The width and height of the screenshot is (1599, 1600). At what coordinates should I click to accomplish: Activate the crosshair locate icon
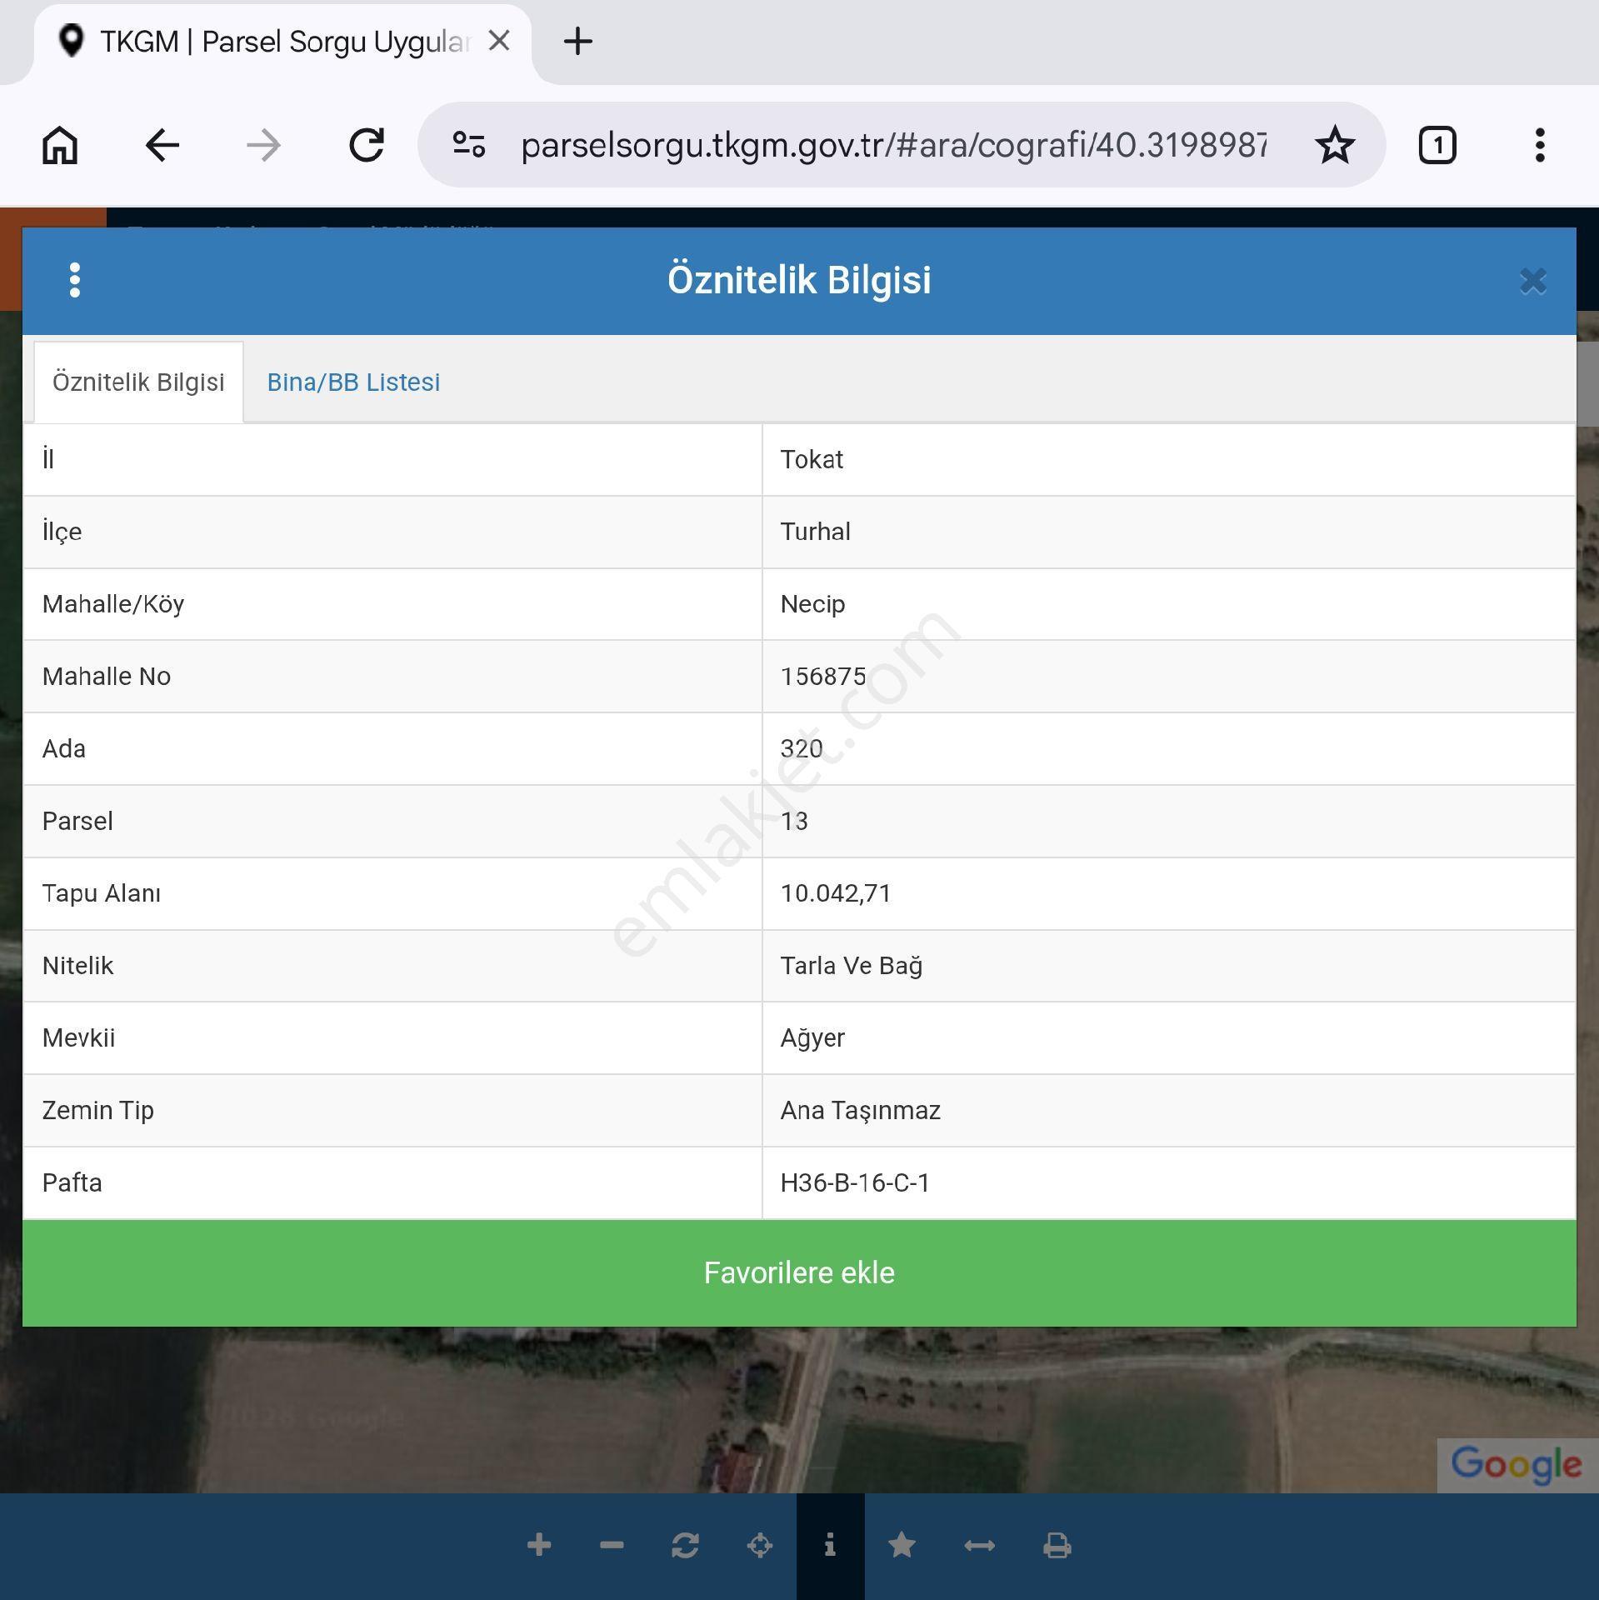759,1545
